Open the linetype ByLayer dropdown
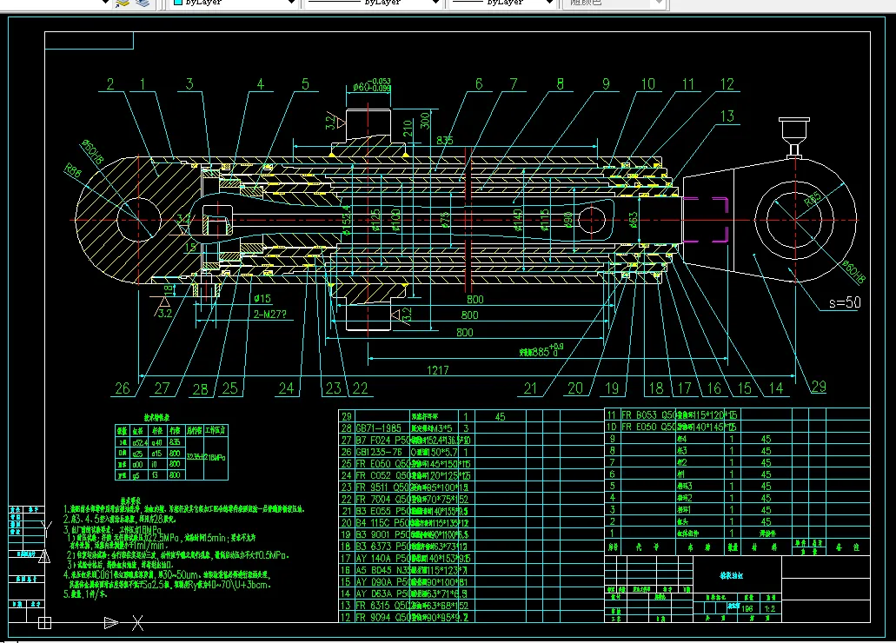Viewport: 896px width, 643px height. 374,3
